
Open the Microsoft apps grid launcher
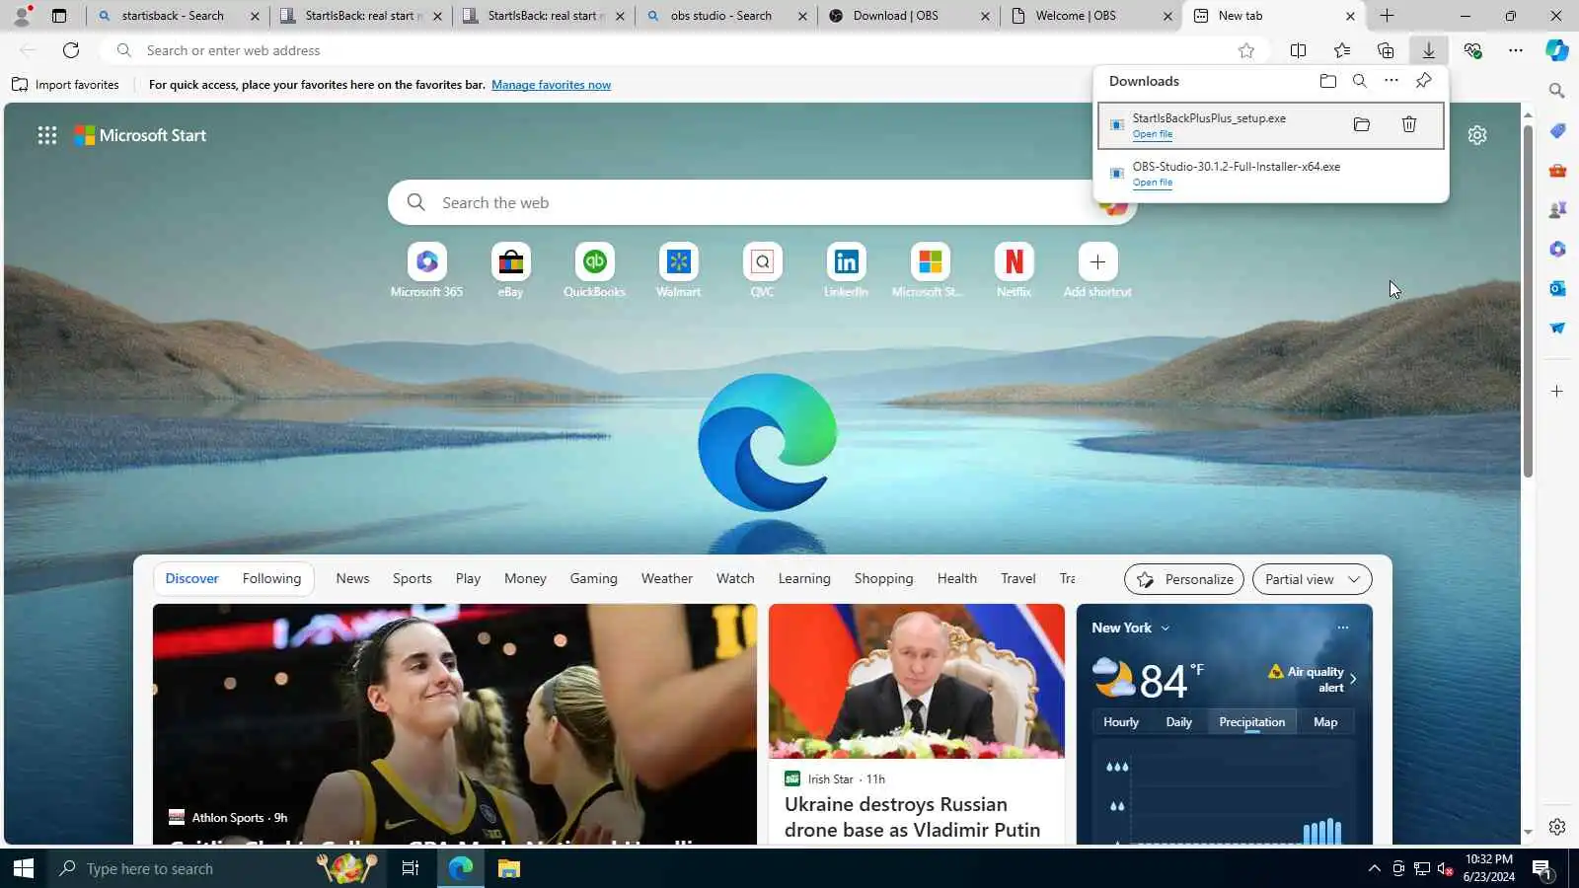[46, 135]
